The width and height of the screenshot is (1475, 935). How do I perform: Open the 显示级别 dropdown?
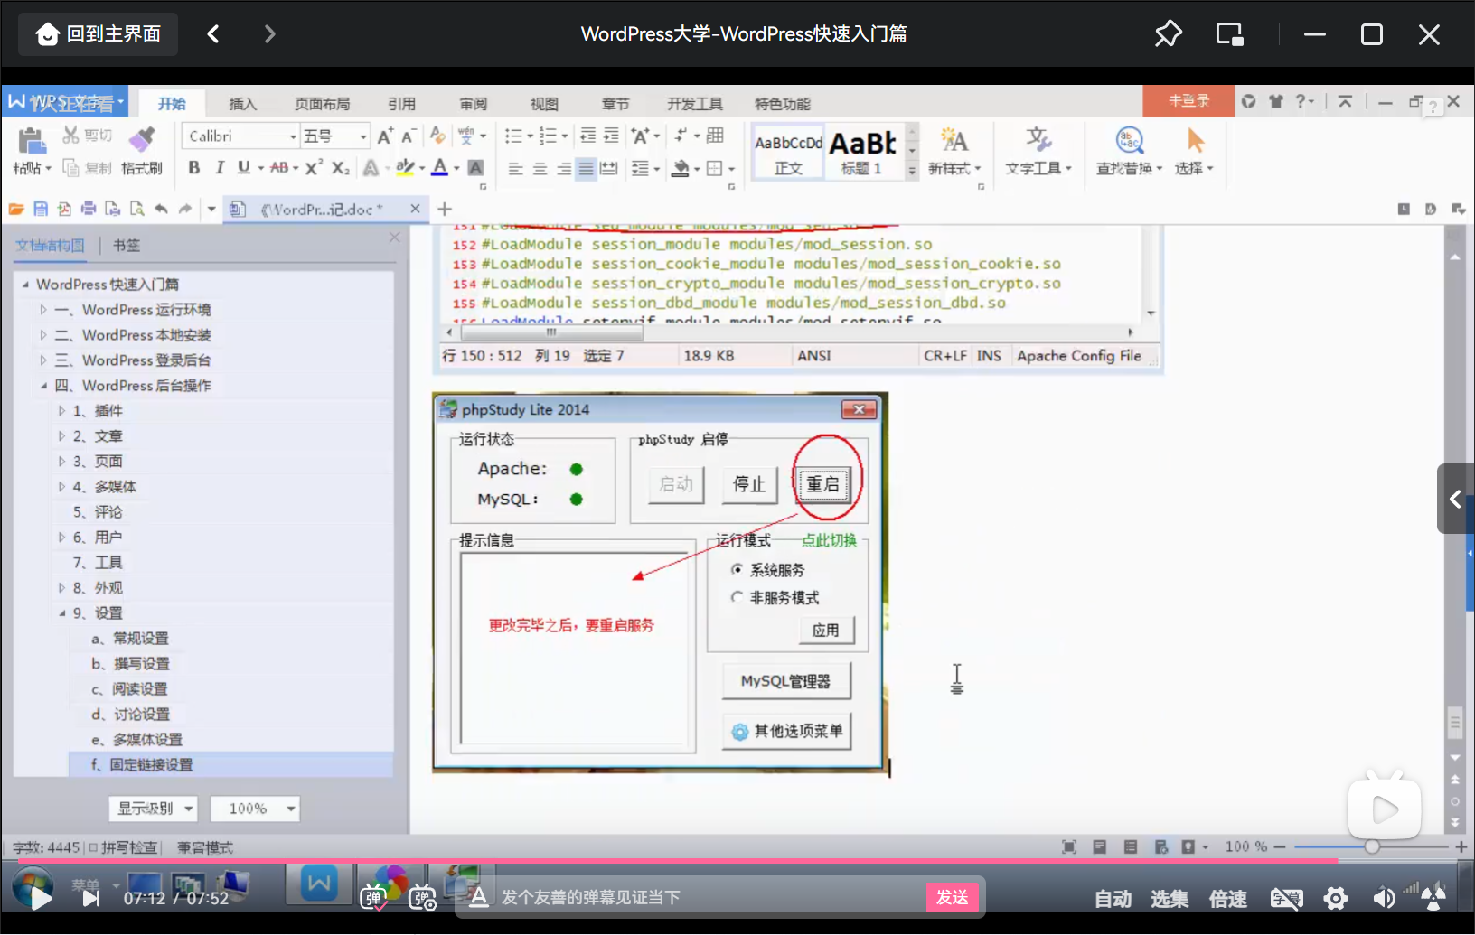153,809
